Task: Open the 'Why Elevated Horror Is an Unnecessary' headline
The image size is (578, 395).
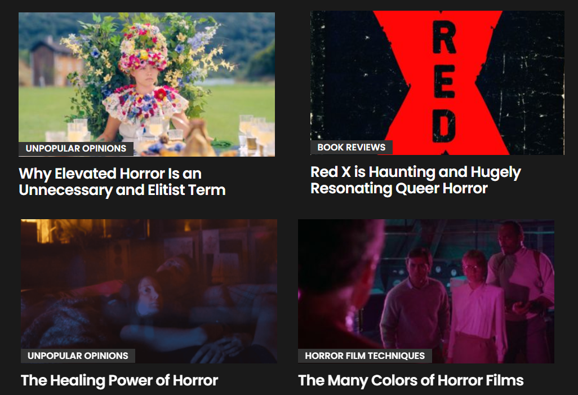Action: pos(122,182)
